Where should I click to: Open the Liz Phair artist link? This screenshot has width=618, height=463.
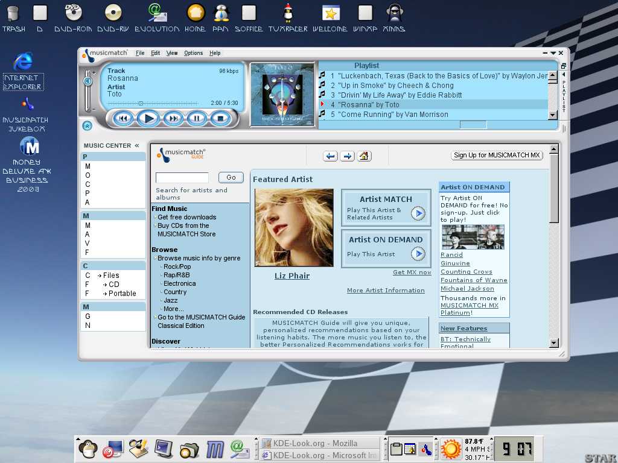pyautogui.click(x=292, y=276)
